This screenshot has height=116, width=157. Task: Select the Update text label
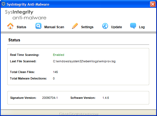pyautogui.click(x=116, y=27)
